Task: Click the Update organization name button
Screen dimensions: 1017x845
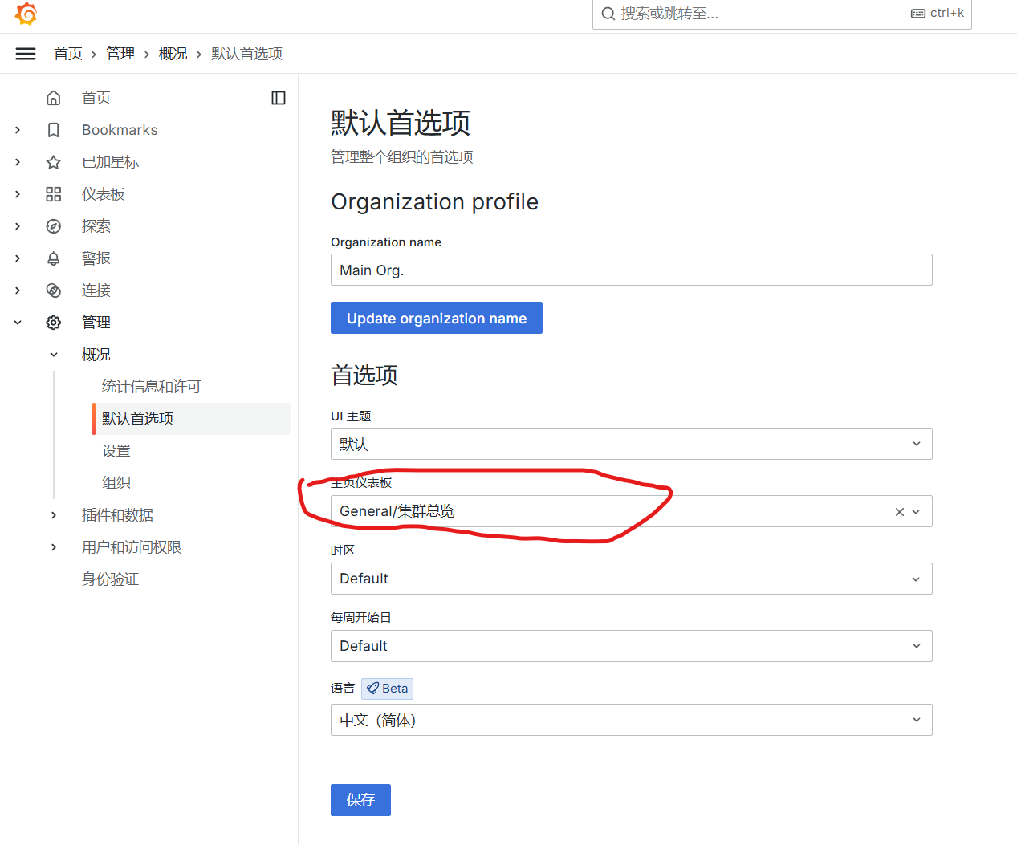Action: [x=436, y=318]
